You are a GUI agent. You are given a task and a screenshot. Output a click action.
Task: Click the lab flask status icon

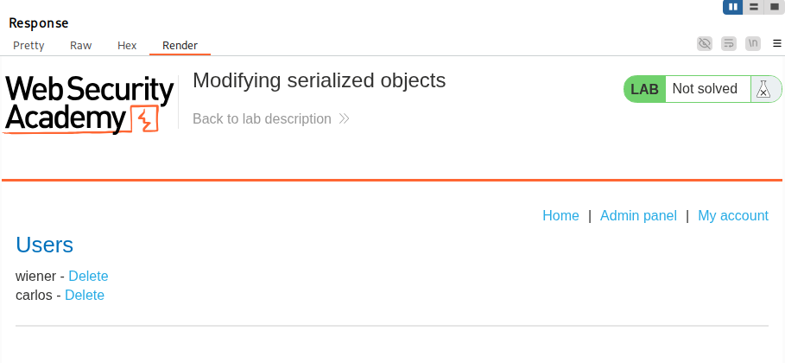click(x=763, y=89)
